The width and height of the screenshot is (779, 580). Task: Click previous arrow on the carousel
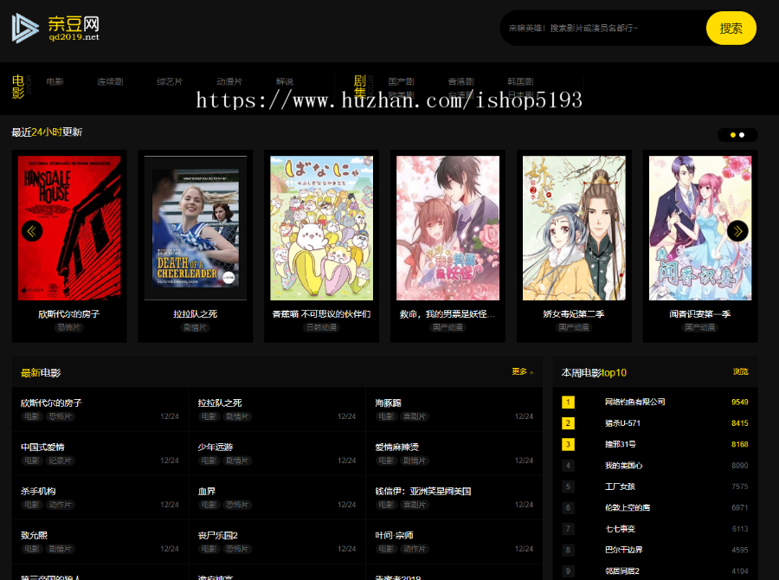[x=32, y=231]
